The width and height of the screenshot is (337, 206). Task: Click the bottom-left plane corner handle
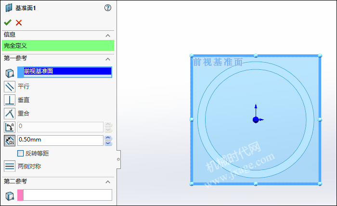(x=192, y=184)
